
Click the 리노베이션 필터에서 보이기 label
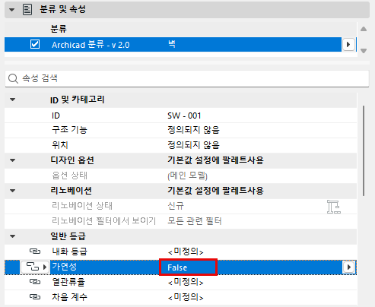pyautogui.click(x=103, y=221)
